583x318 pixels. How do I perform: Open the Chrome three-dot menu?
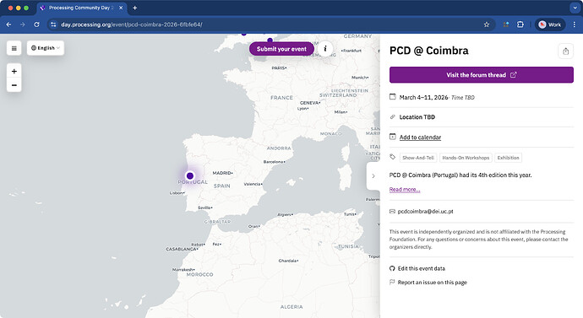[574, 24]
